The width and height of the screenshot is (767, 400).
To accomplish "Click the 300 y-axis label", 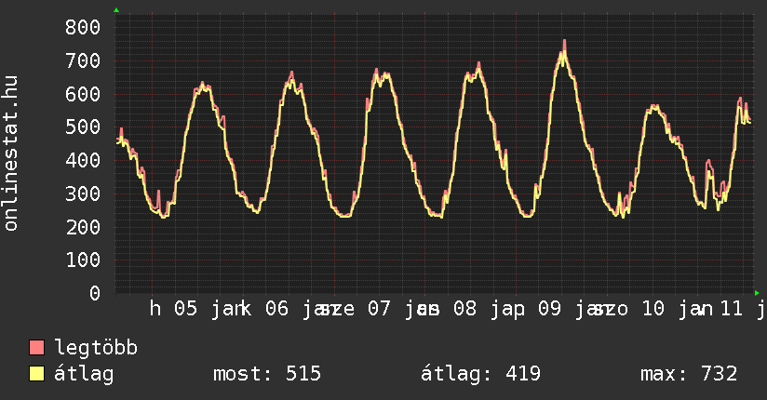I will point(82,193).
